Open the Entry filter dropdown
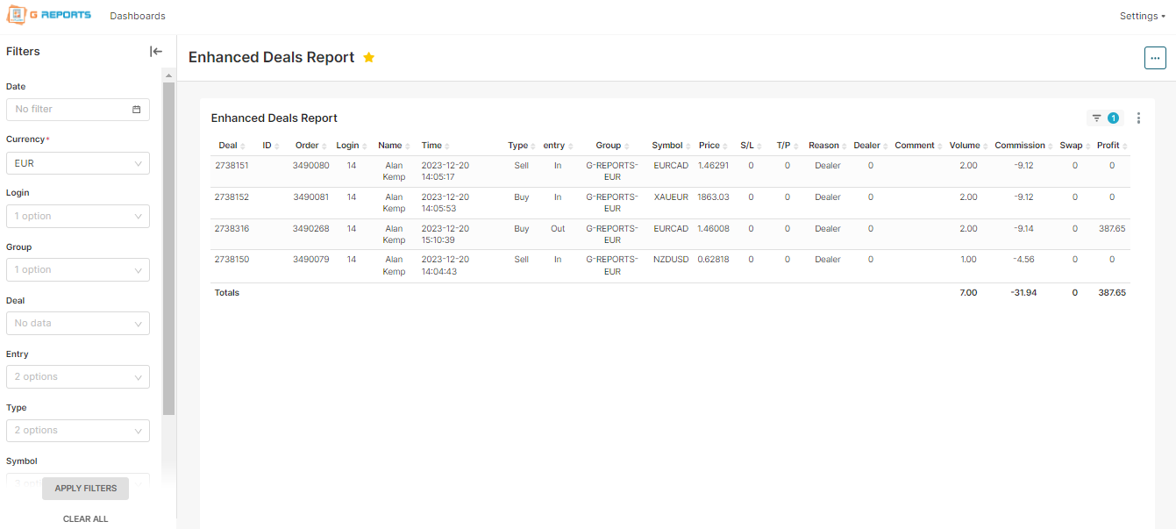Viewport: 1176px width, 529px height. (78, 377)
